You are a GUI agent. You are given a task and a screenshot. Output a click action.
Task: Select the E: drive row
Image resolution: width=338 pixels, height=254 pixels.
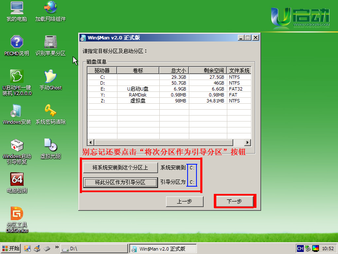click(x=169, y=89)
